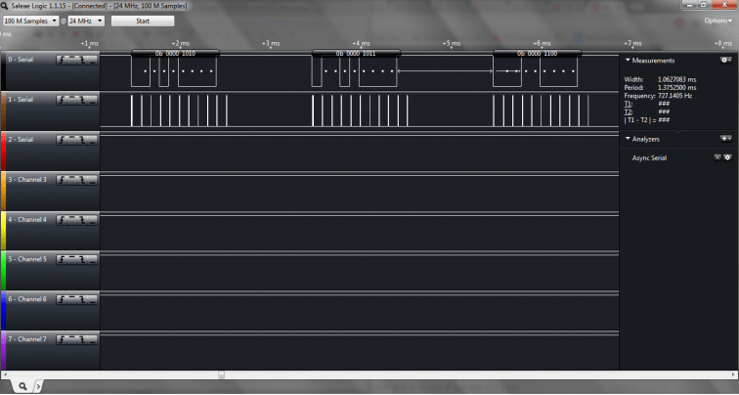Select the 1 - Serial channel label
Screen dimensions: 739x395
click(21, 100)
